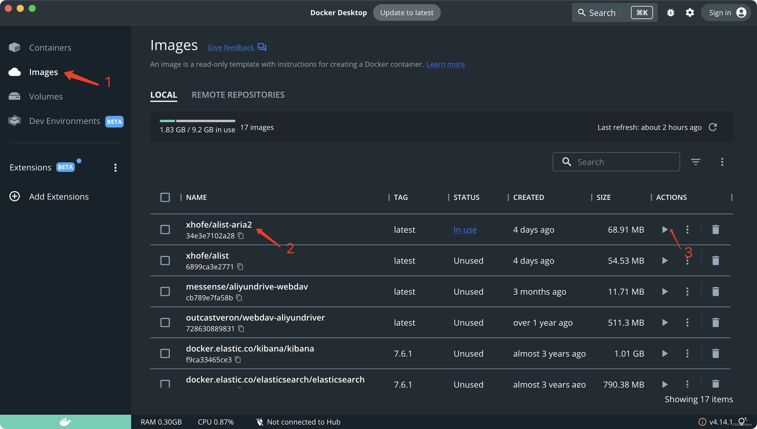
Task: Copy image ID 34e3e7102a28
Action: (x=241, y=236)
